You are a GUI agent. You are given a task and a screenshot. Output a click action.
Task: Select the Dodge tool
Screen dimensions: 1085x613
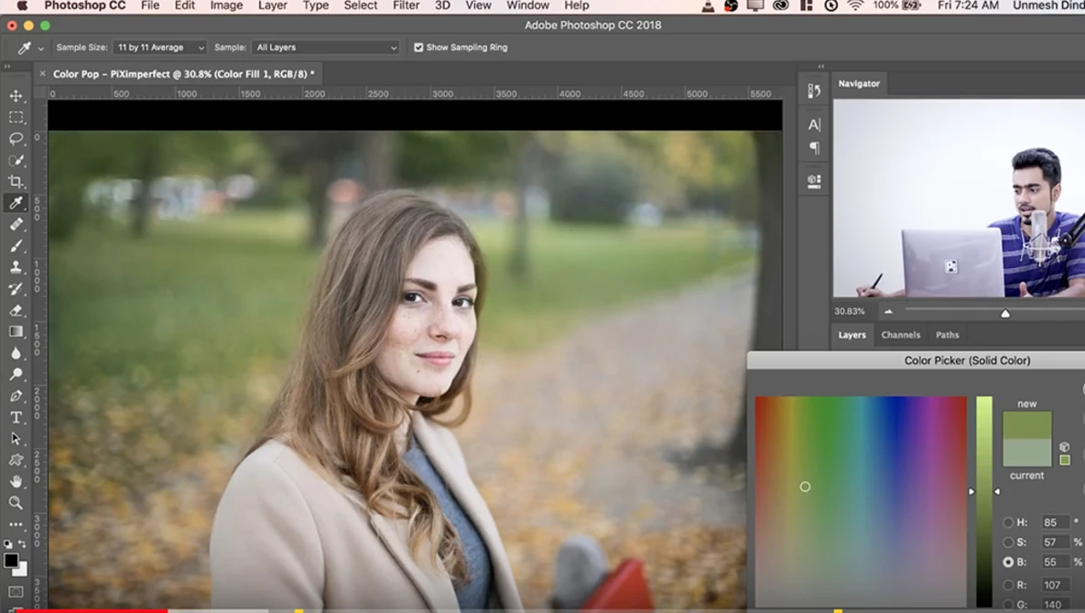click(x=16, y=374)
